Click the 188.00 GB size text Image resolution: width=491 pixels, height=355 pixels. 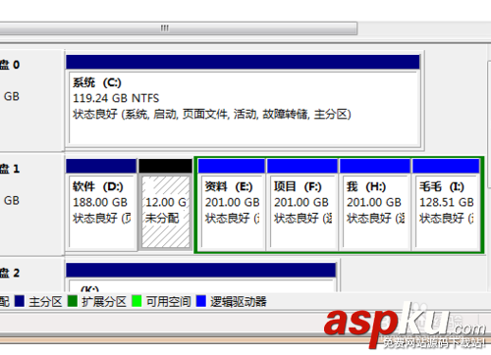100,202
